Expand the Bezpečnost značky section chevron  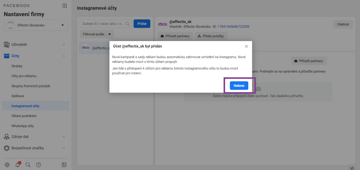click(x=64, y=148)
